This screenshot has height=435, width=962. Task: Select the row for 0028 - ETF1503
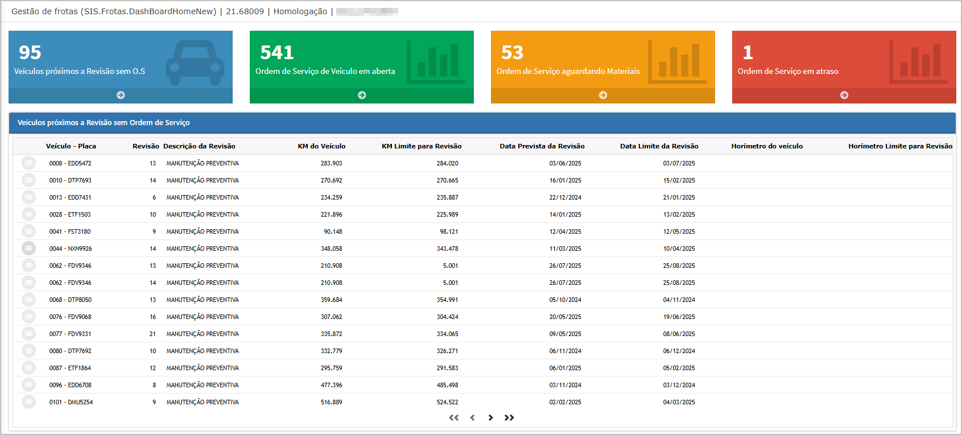pyautogui.click(x=482, y=214)
